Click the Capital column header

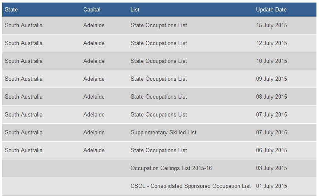pyautogui.click(x=92, y=9)
